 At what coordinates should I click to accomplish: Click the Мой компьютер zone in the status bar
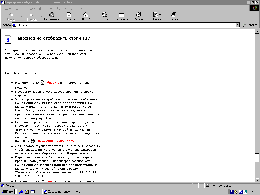coord(232,186)
